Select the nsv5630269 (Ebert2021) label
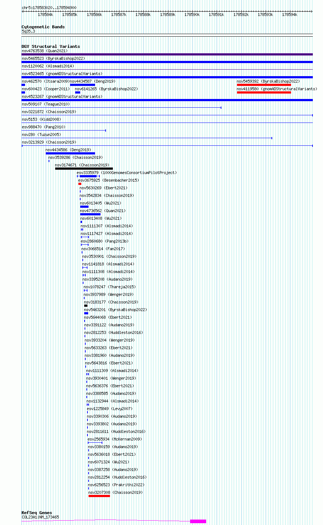This screenshot has width=323, height=525. (103, 188)
